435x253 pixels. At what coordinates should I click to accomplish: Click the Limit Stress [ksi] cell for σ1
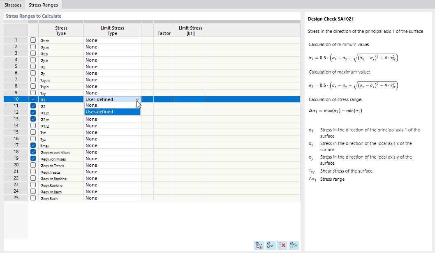[190, 99]
